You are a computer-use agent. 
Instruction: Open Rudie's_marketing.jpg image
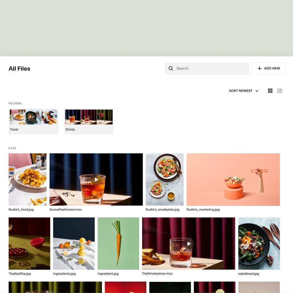[233, 179]
